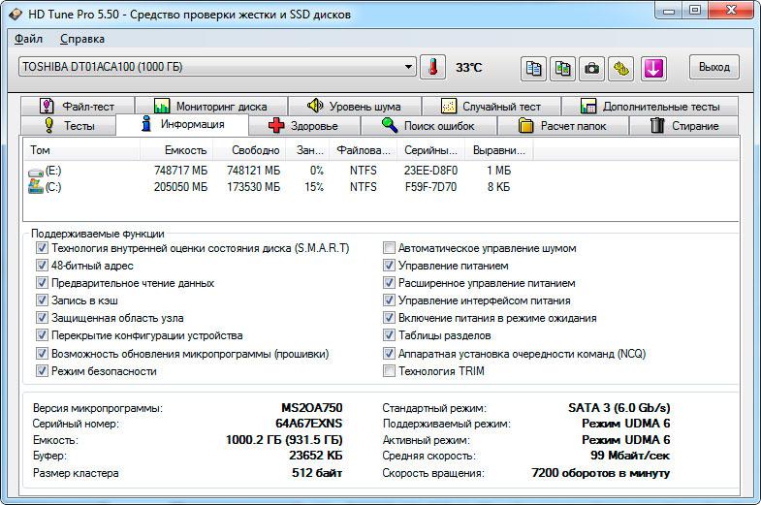Open the Файл menu
The image size is (761, 505).
(29, 39)
